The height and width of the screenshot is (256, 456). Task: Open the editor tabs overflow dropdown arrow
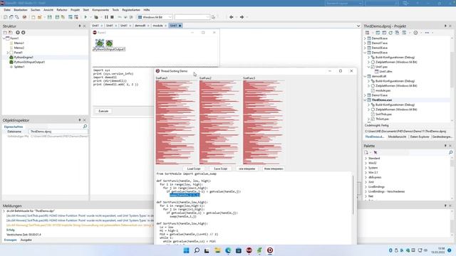358,26
